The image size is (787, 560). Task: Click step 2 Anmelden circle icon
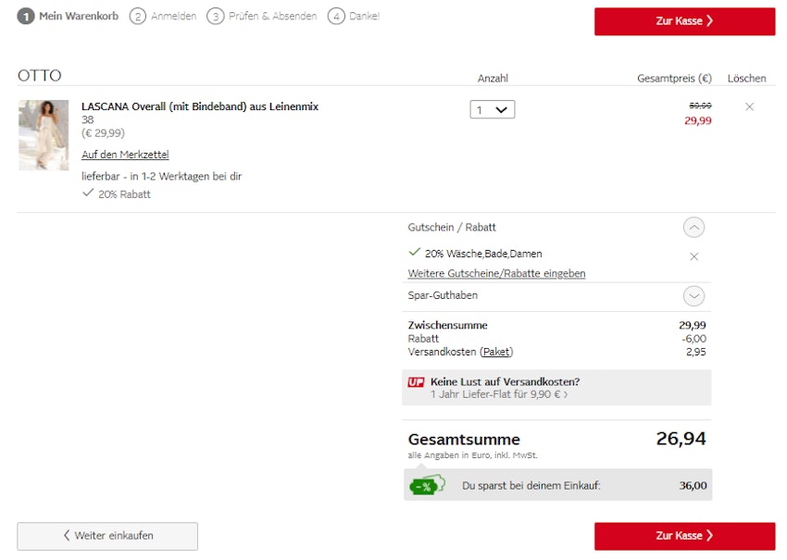click(x=138, y=16)
